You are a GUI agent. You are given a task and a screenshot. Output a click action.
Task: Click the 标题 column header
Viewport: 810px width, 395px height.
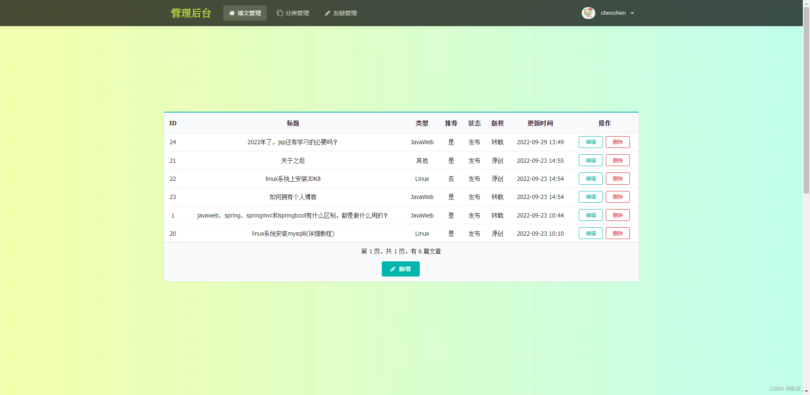pyautogui.click(x=293, y=123)
